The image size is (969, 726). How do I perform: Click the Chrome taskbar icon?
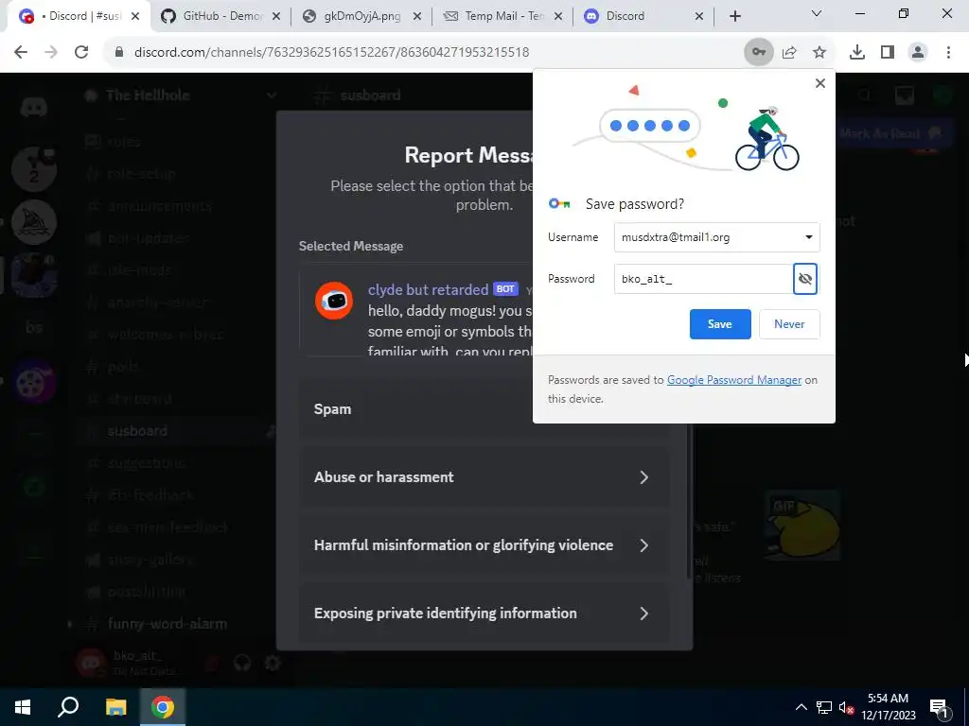pyautogui.click(x=163, y=707)
